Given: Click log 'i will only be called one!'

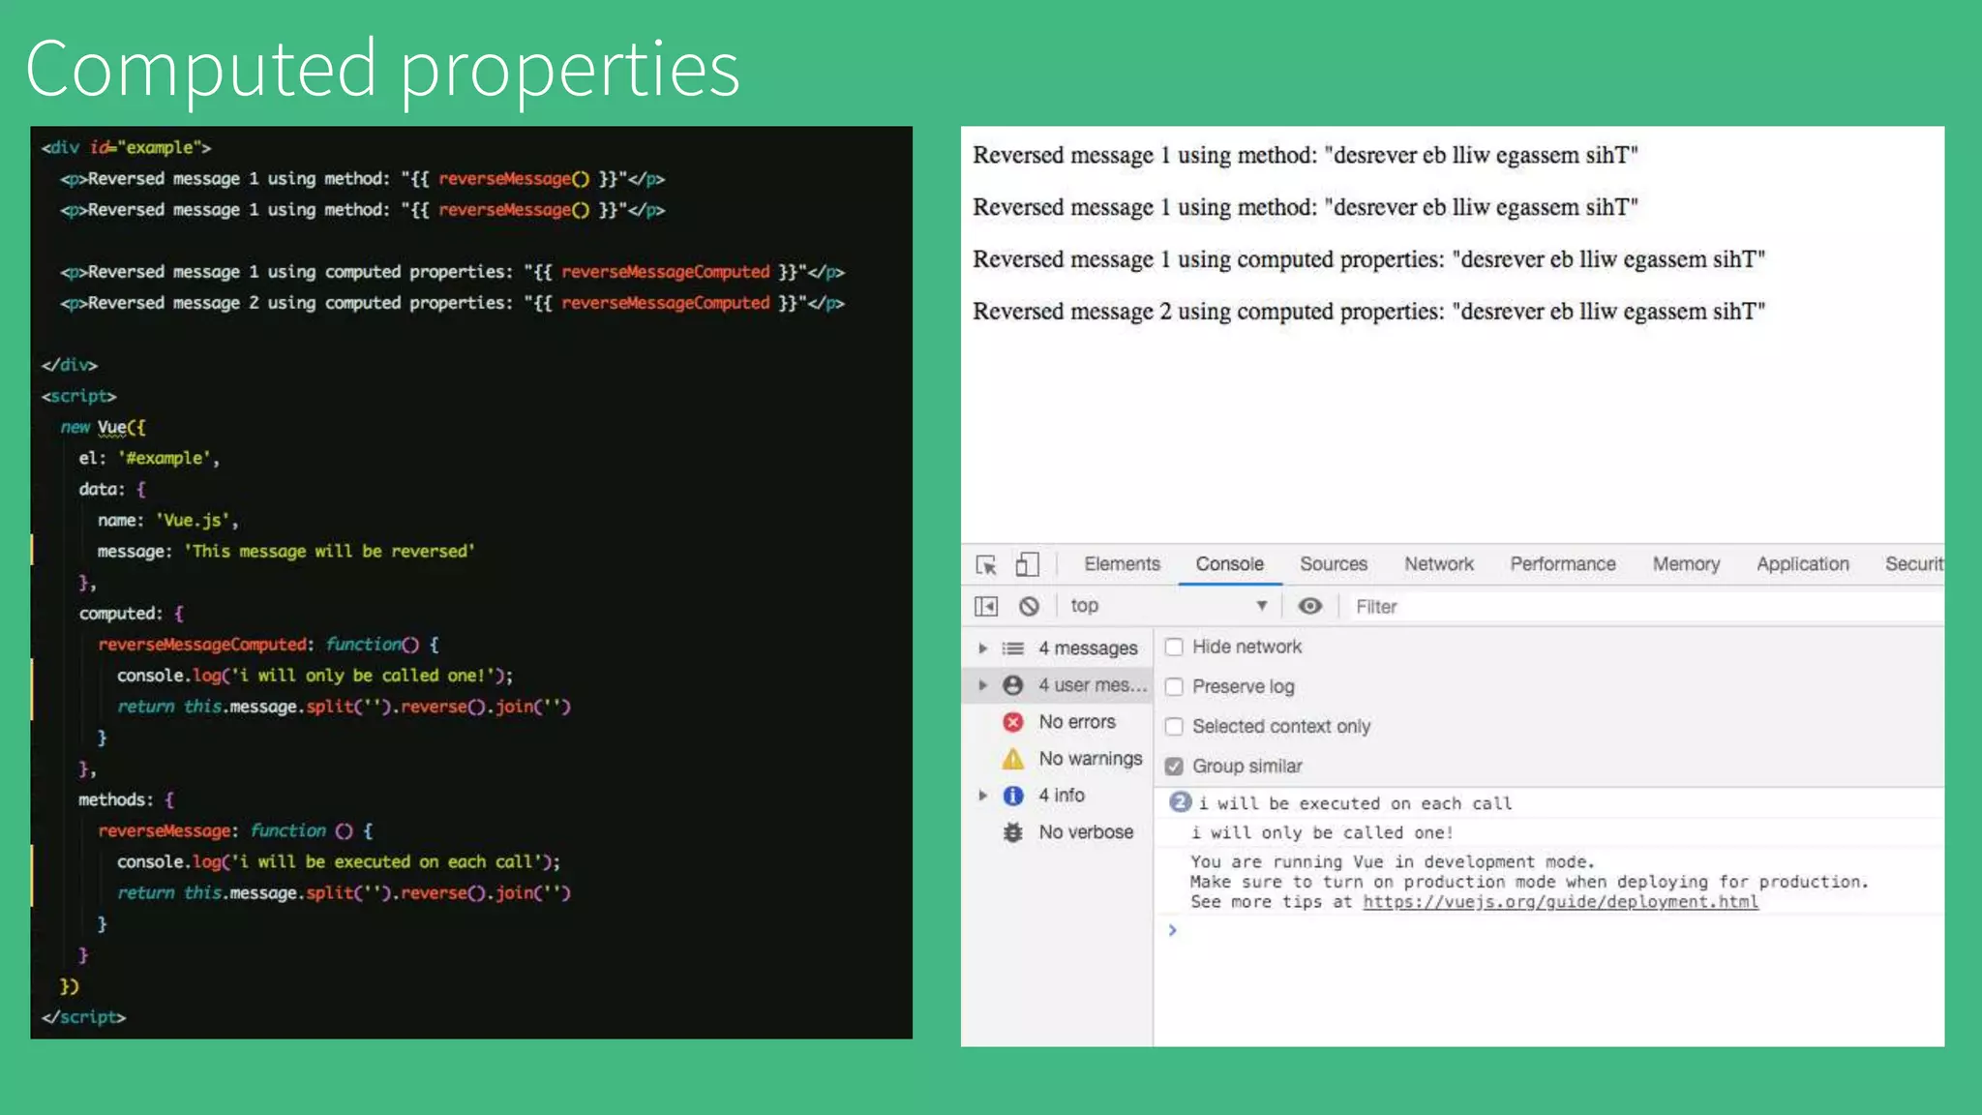Looking at the screenshot, I should coord(1322,832).
